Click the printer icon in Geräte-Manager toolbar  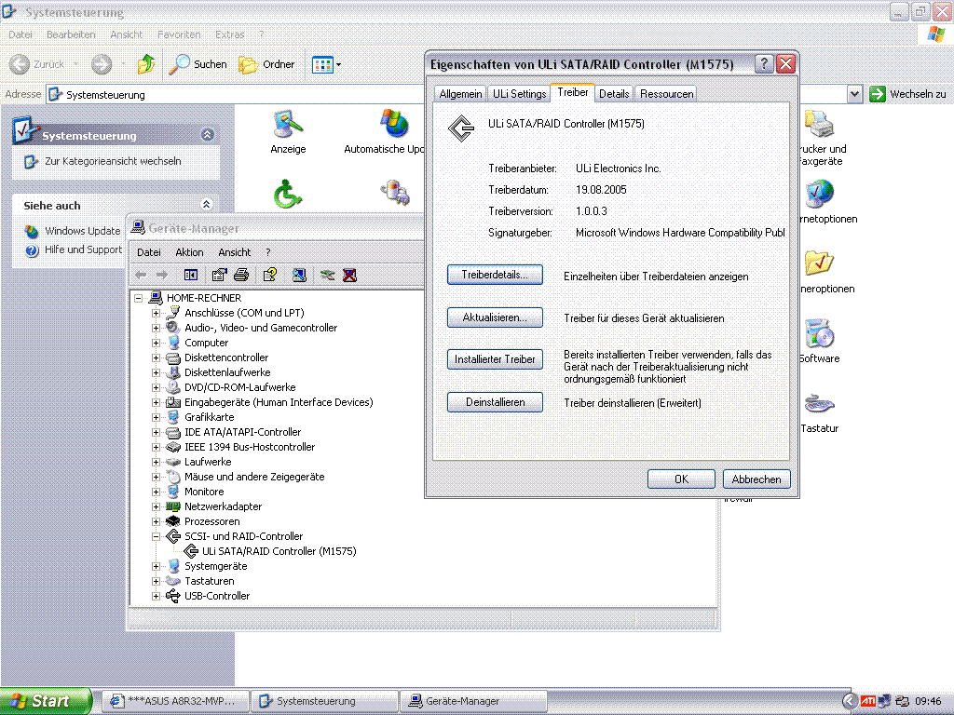tap(241, 276)
